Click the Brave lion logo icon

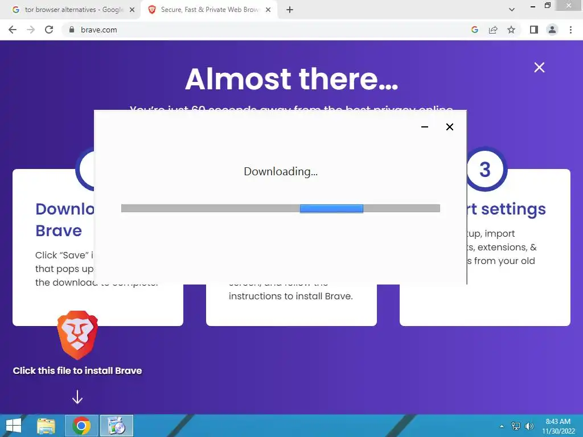[77, 335]
